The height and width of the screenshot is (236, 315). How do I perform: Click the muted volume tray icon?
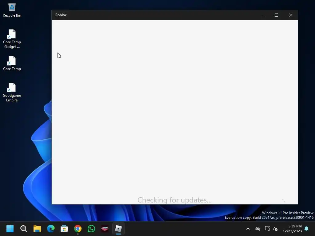pos(275,229)
